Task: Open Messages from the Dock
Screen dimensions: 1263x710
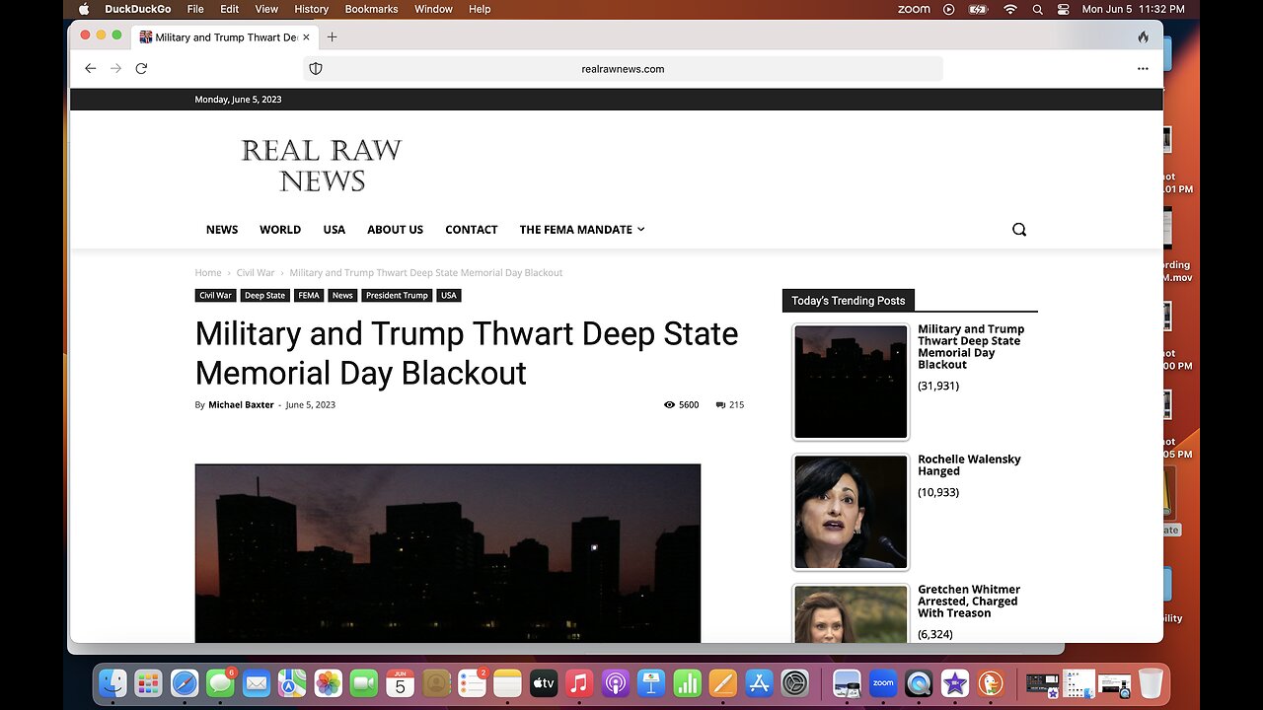Action: pos(220,682)
